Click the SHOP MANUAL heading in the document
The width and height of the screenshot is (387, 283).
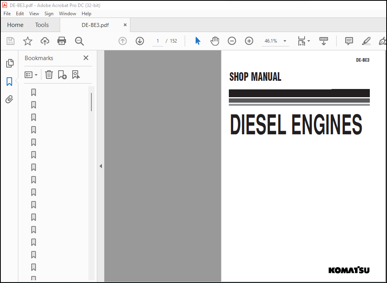(x=255, y=77)
